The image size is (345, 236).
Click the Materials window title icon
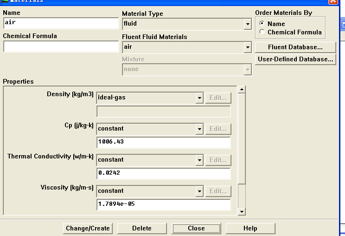pos(4,1)
